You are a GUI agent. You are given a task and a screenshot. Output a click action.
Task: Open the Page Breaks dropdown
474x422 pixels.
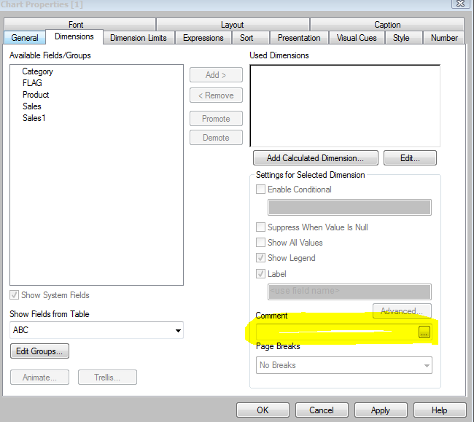pos(344,365)
